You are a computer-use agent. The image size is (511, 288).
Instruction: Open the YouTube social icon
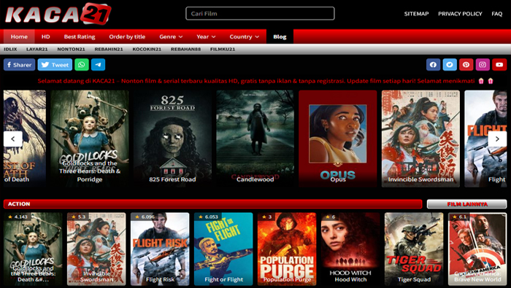[499, 65]
